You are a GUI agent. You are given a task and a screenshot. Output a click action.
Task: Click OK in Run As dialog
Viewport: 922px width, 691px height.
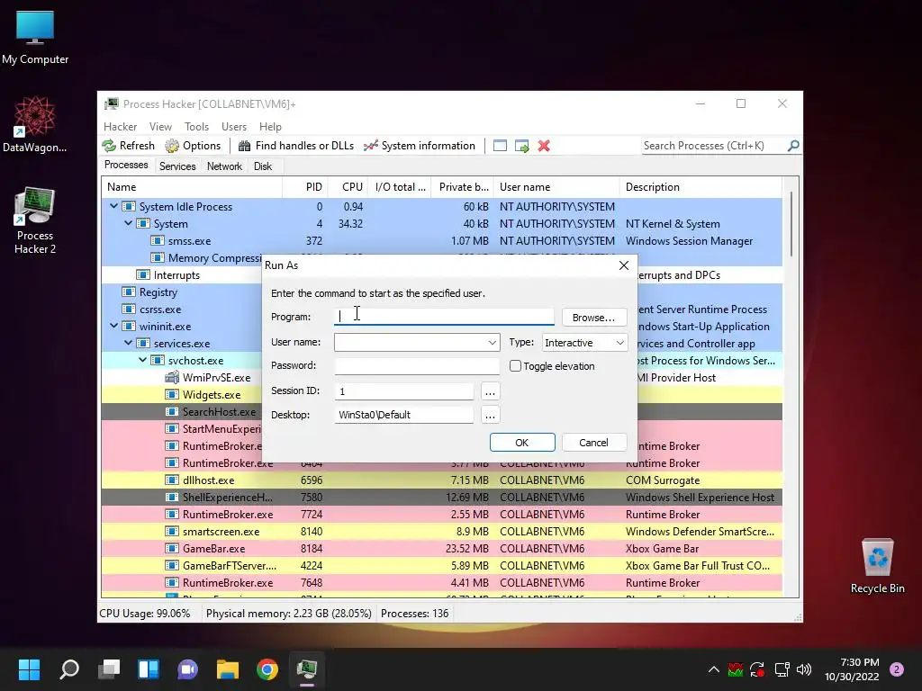point(522,443)
